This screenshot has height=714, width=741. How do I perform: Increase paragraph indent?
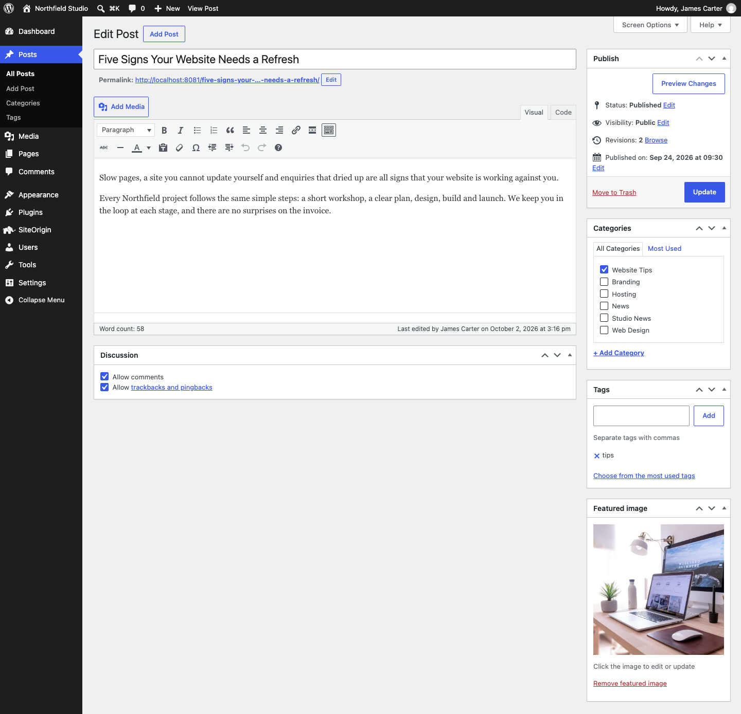tap(229, 148)
